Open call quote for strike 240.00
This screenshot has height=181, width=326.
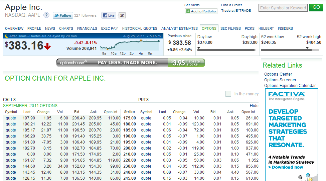(11, 172)
